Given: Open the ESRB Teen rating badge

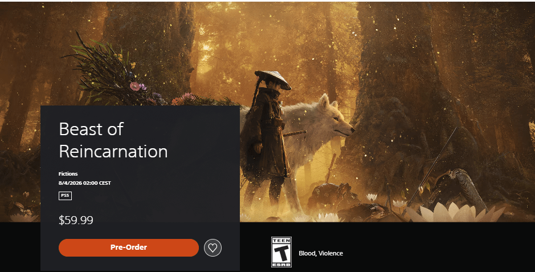Looking at the screenshot, I should [281, 252].
